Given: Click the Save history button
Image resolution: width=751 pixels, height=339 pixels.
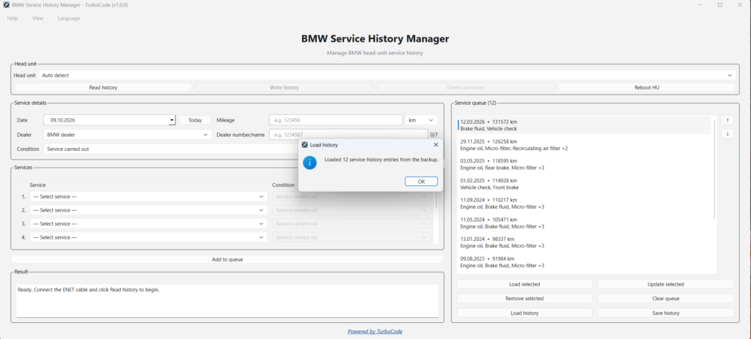Looking at the screenshot, I should [666, 313].
